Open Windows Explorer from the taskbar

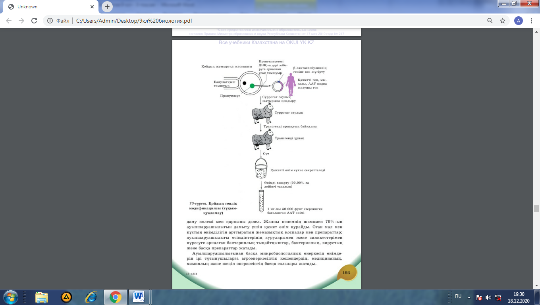(42, 297)
